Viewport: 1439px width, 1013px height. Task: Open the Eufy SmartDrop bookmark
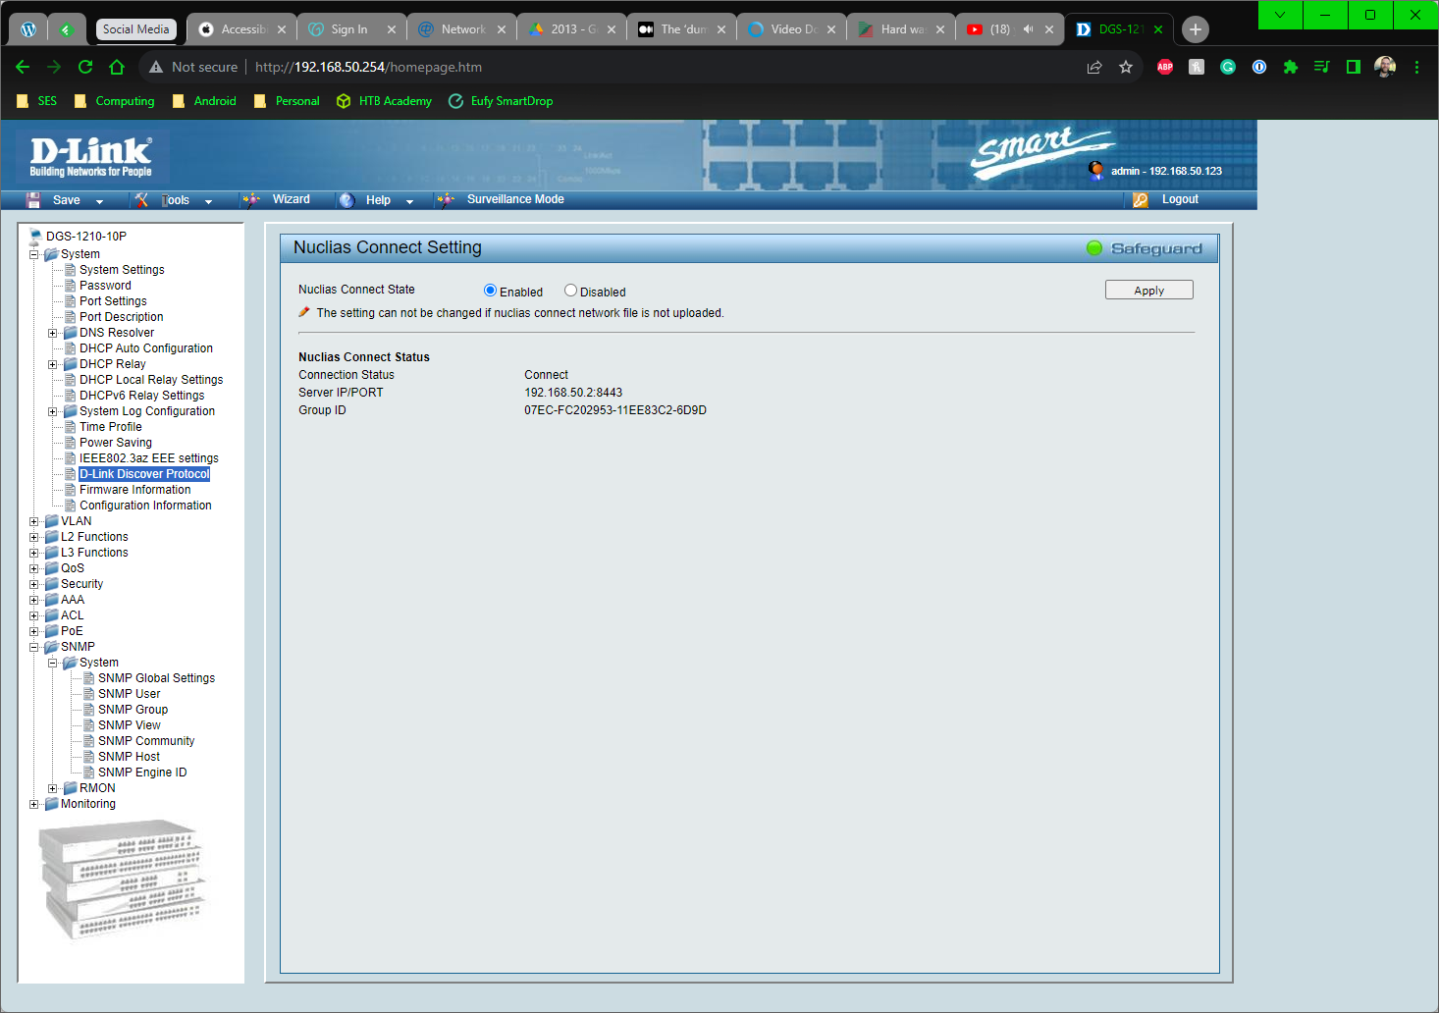[x=501, y=101]
